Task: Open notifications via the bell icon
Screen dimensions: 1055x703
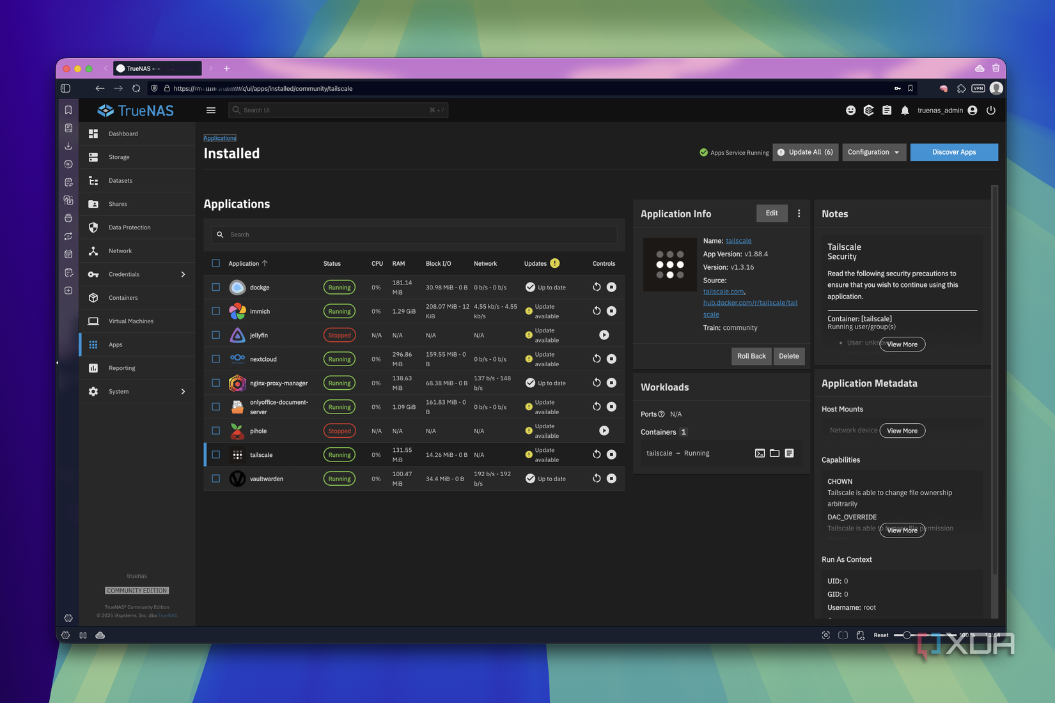Action: (x=905, y=110)
